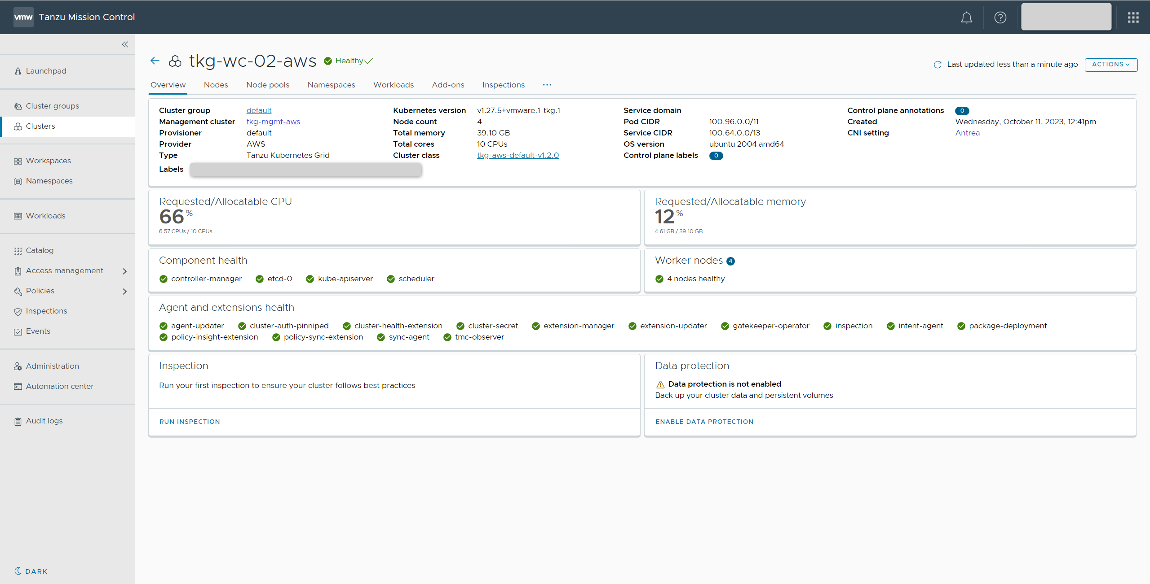Switch to the Add-ons tab

448,85
